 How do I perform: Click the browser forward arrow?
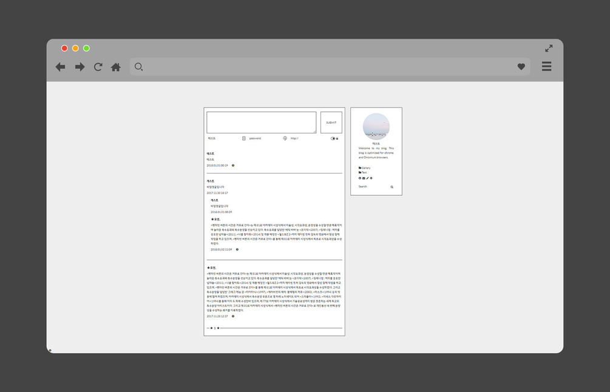(x=80, y=67)
